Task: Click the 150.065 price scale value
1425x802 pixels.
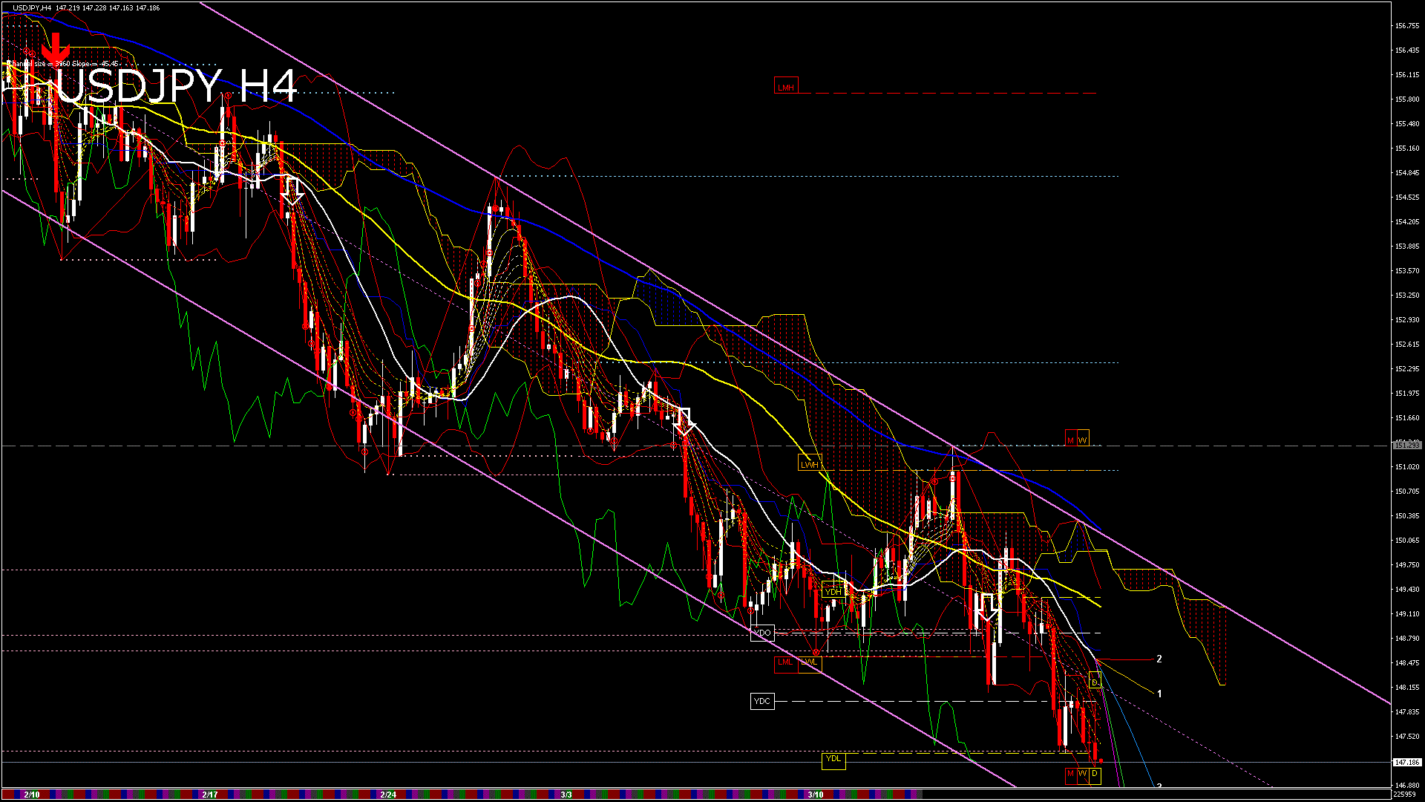Action: [x=1407, y=540]
